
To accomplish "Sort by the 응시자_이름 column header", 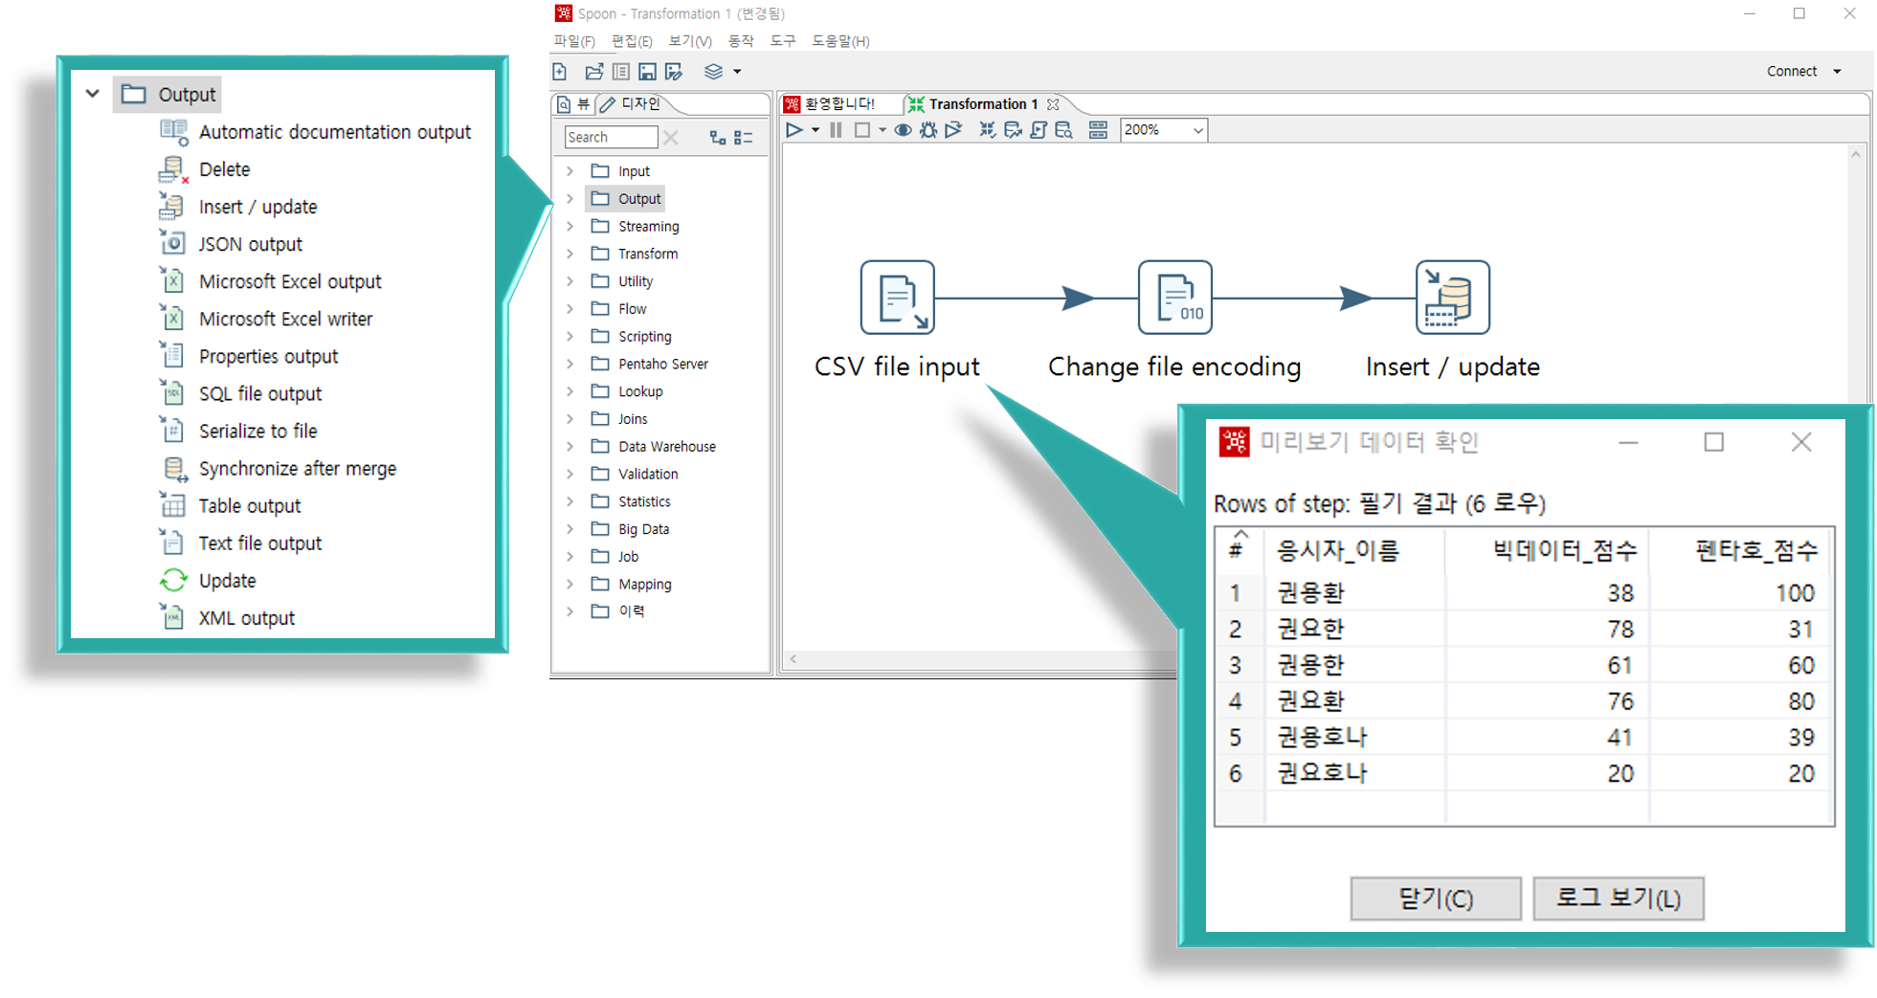I will pos(1355,551).
